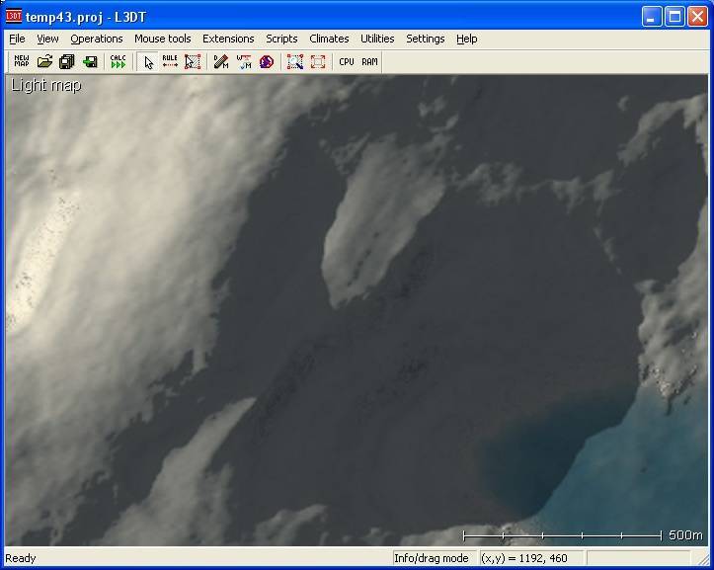Click the save all maps icon
714x570 pixels.
[x=67, y=61]
